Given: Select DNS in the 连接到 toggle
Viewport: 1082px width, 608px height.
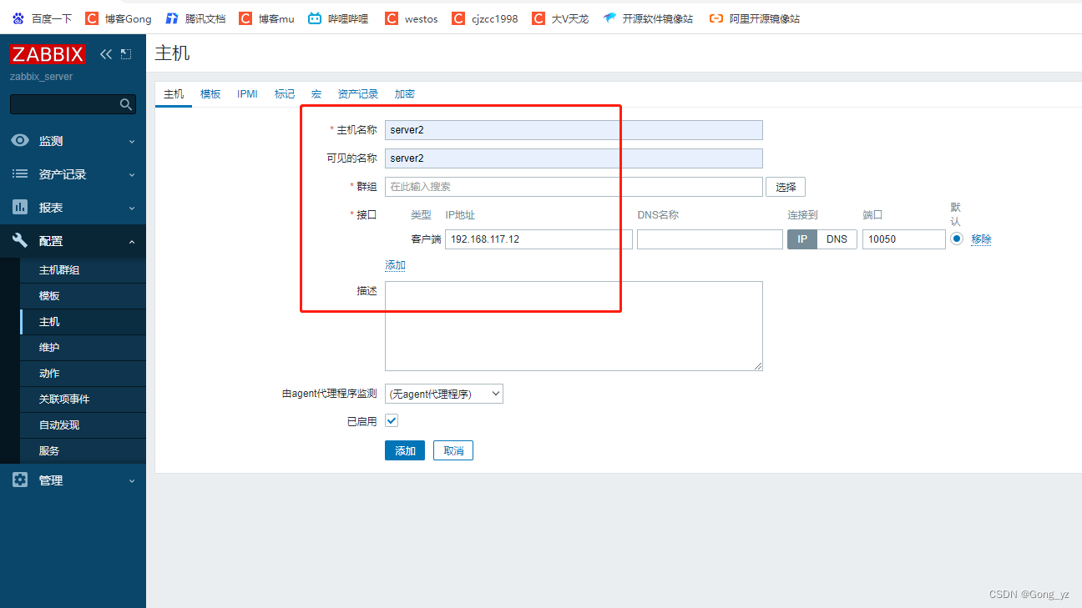Looking at the screenshot, I should pos(837,239).
